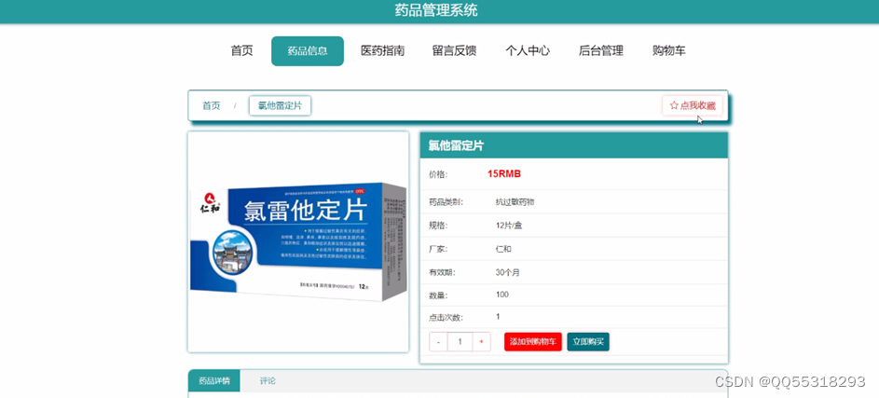Decrease quantity with the minus button

coord(438,341)
